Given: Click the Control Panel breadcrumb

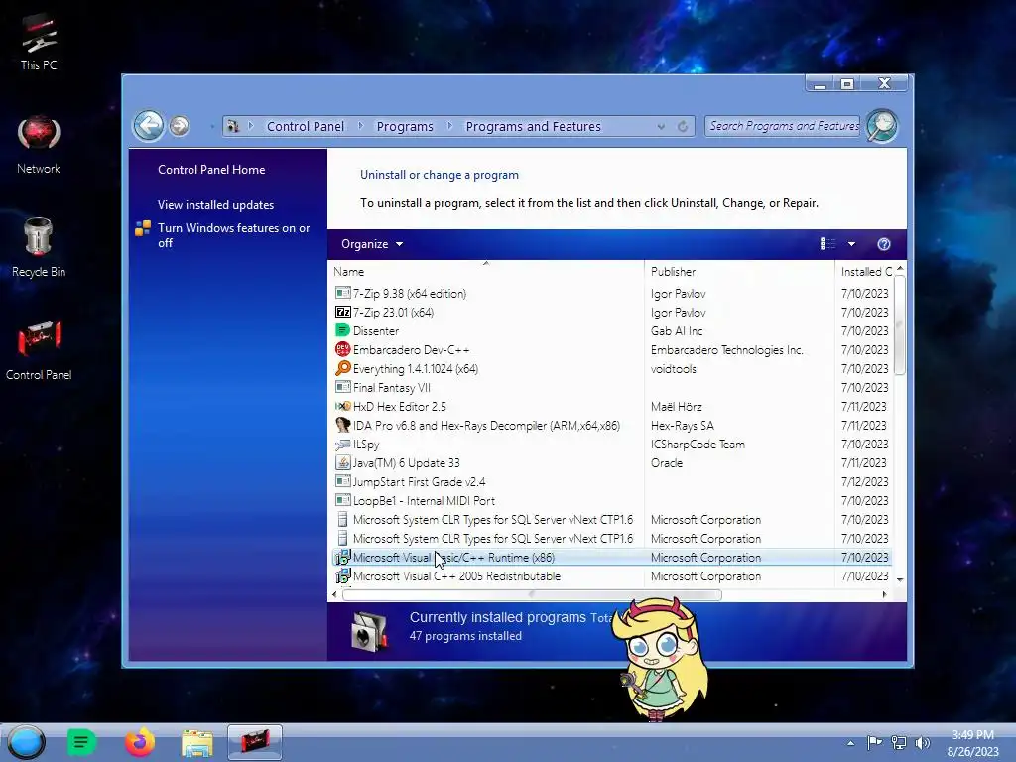Looking at the screenshot, I should click(306, 126).
